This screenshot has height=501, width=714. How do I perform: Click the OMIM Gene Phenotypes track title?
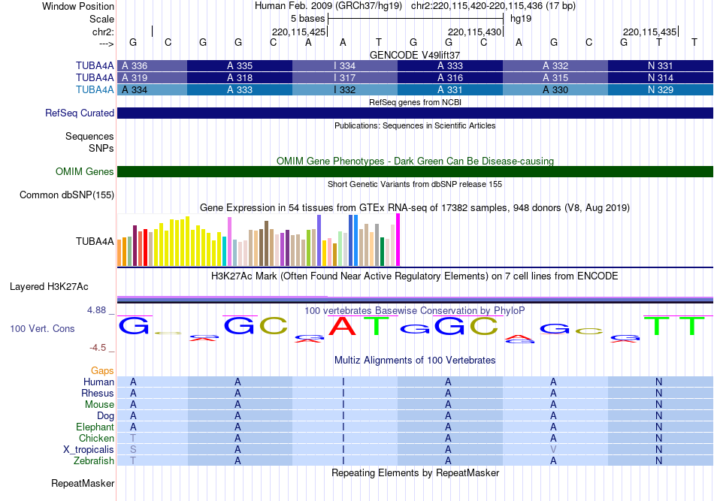(x=415, y=161)
